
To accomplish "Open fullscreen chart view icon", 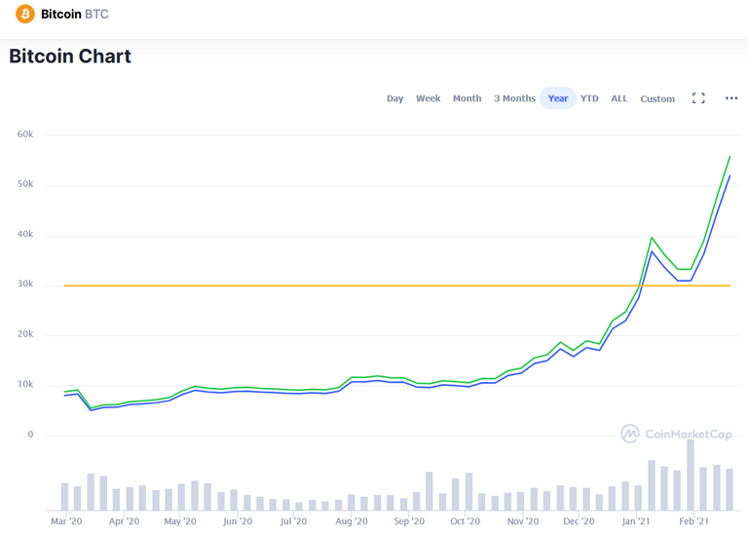I will pyautogui.click(x=698, y=98).
